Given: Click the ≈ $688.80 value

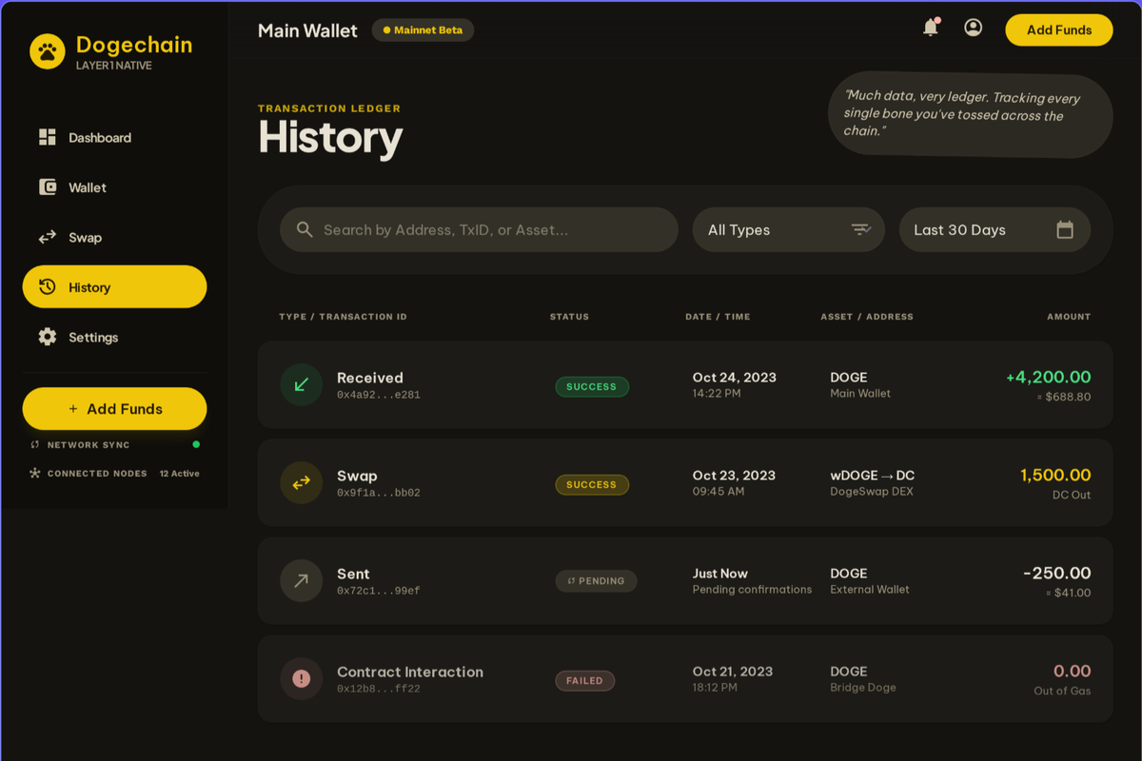Looking at the screenshot, I should [1064, 397].
